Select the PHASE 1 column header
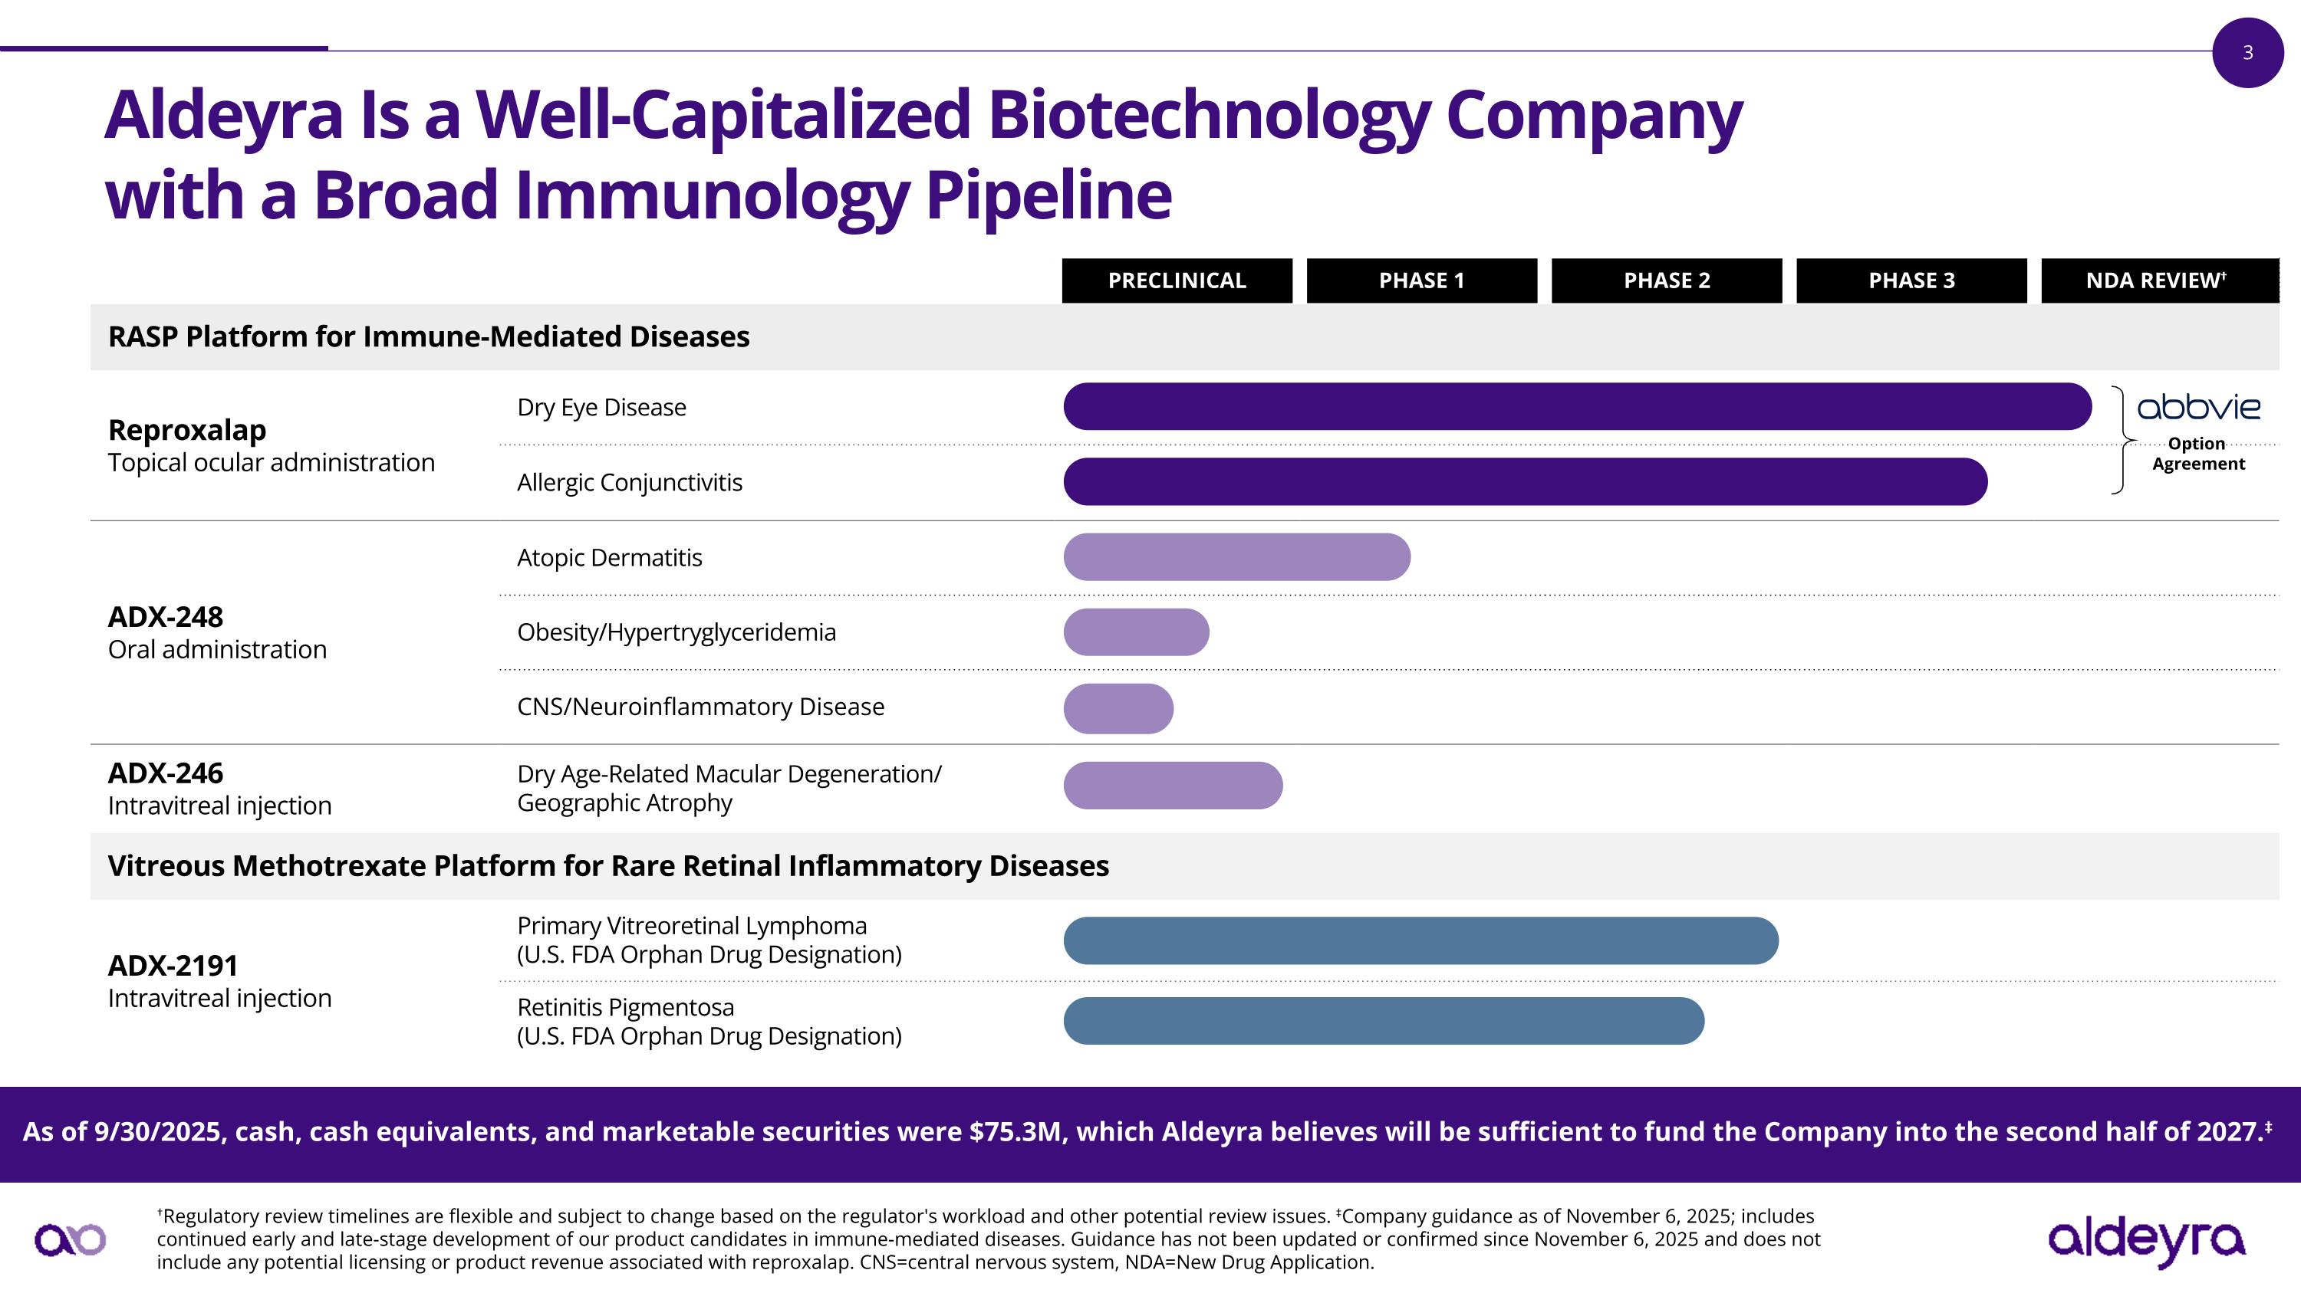Image resolution: width=2301 pixels, height=1293 pixels. click(1421, 281)
